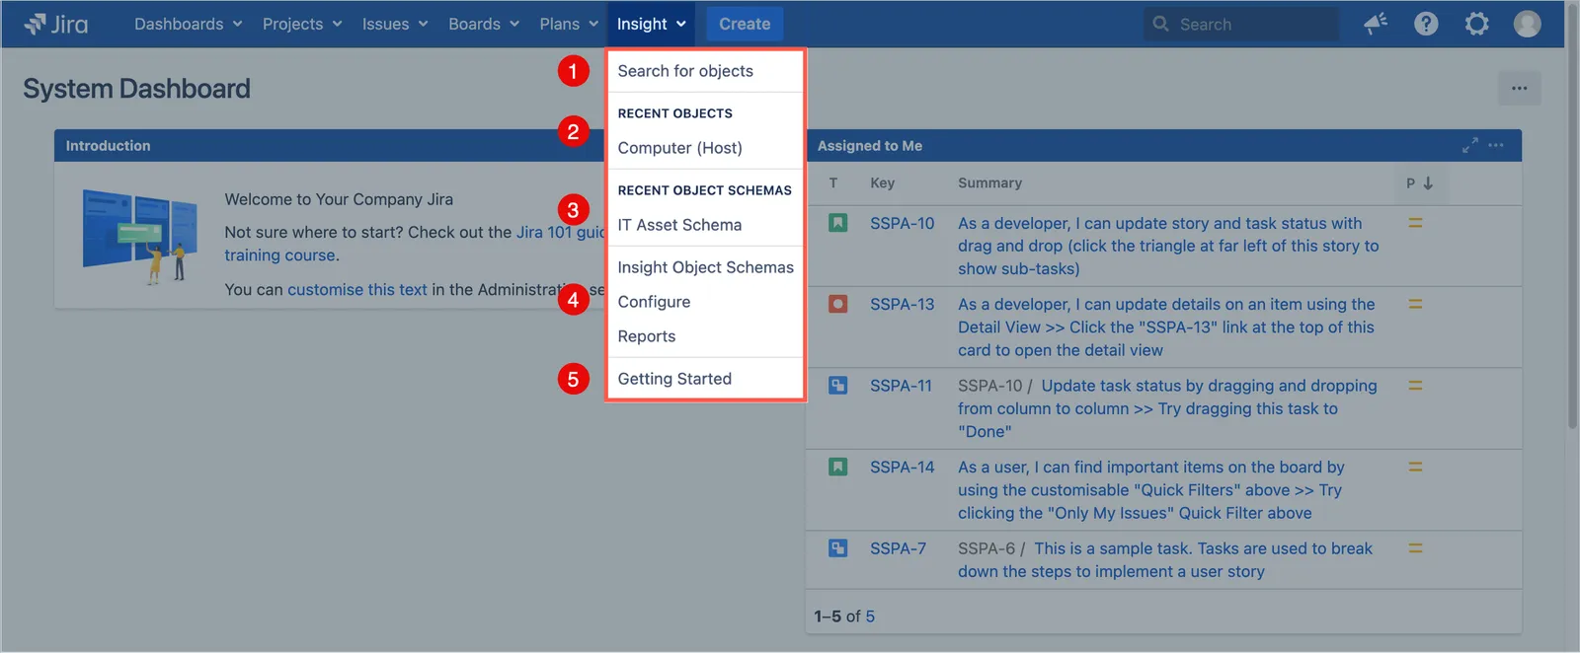This screenshot has width=1580, height=653.
Task: Click the medium priority icon for SSPA-7
Action: click(1415, 548)
